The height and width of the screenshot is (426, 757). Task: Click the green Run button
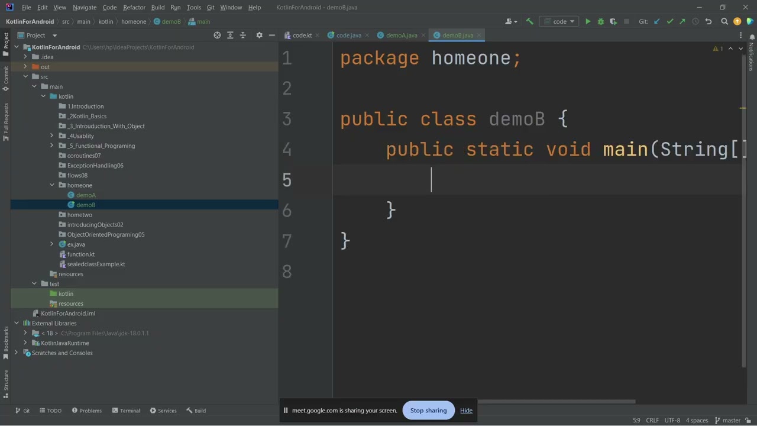click(x=588, y=21)
